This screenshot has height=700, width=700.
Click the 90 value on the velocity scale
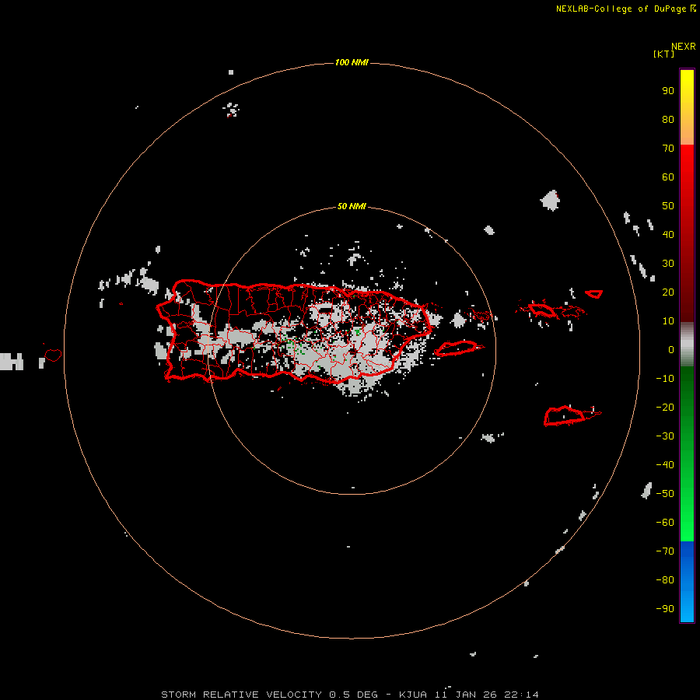pyautogui.click(x=668, y=91)
